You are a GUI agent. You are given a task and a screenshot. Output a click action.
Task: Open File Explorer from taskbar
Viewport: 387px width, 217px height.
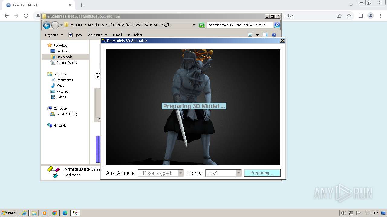tap(34, 213)
